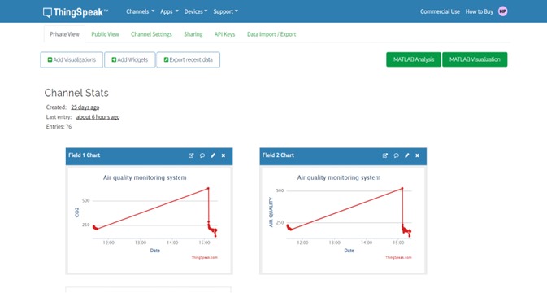Open comments for Field 1 Chart

point(202,155)
